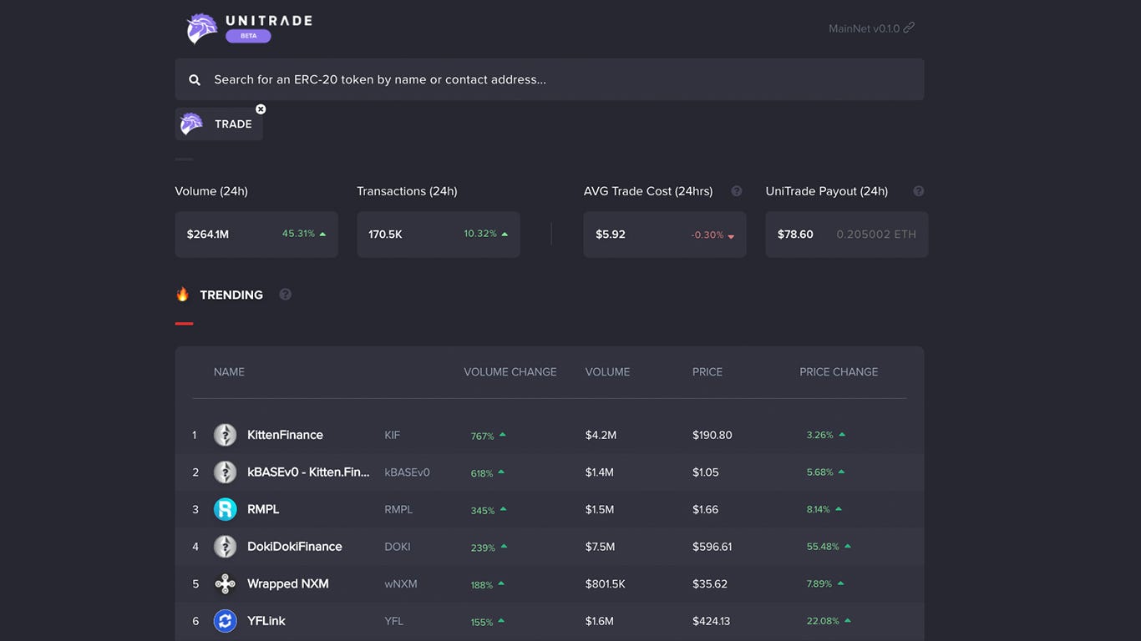The height and width of the screenshot is (641, 1141).
Task: Click the YFLink token icon
Action: (225, 621)
